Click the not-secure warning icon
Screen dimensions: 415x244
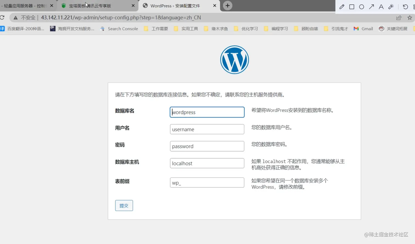(16, 18)
